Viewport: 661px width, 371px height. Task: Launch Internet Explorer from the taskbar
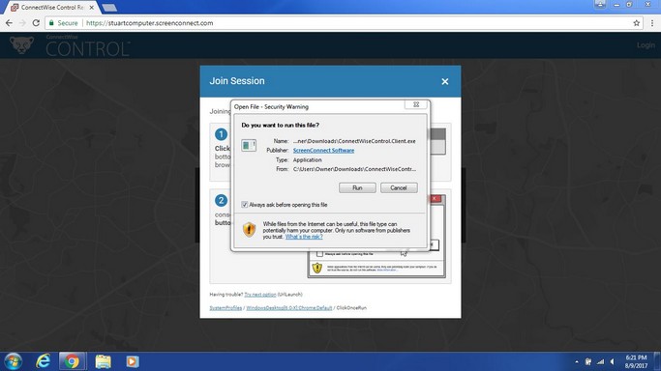43,361
